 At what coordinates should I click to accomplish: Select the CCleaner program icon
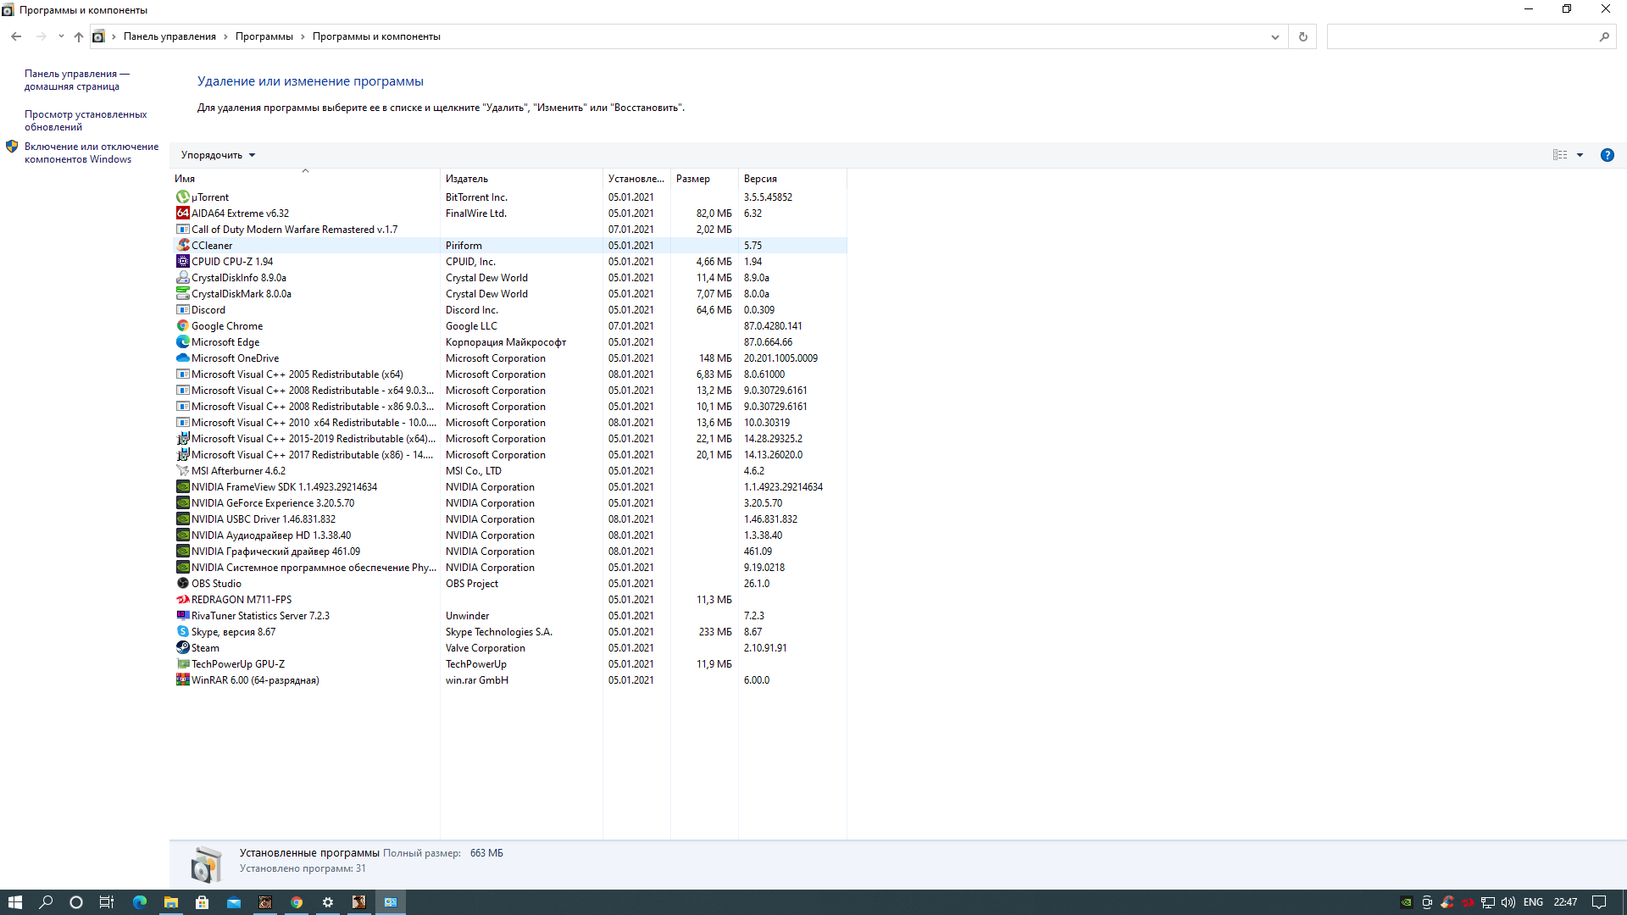point(182,246)
